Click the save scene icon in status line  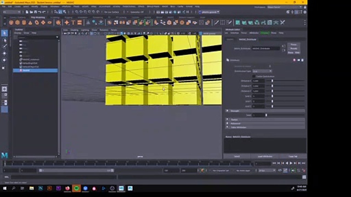coord(35,12)
